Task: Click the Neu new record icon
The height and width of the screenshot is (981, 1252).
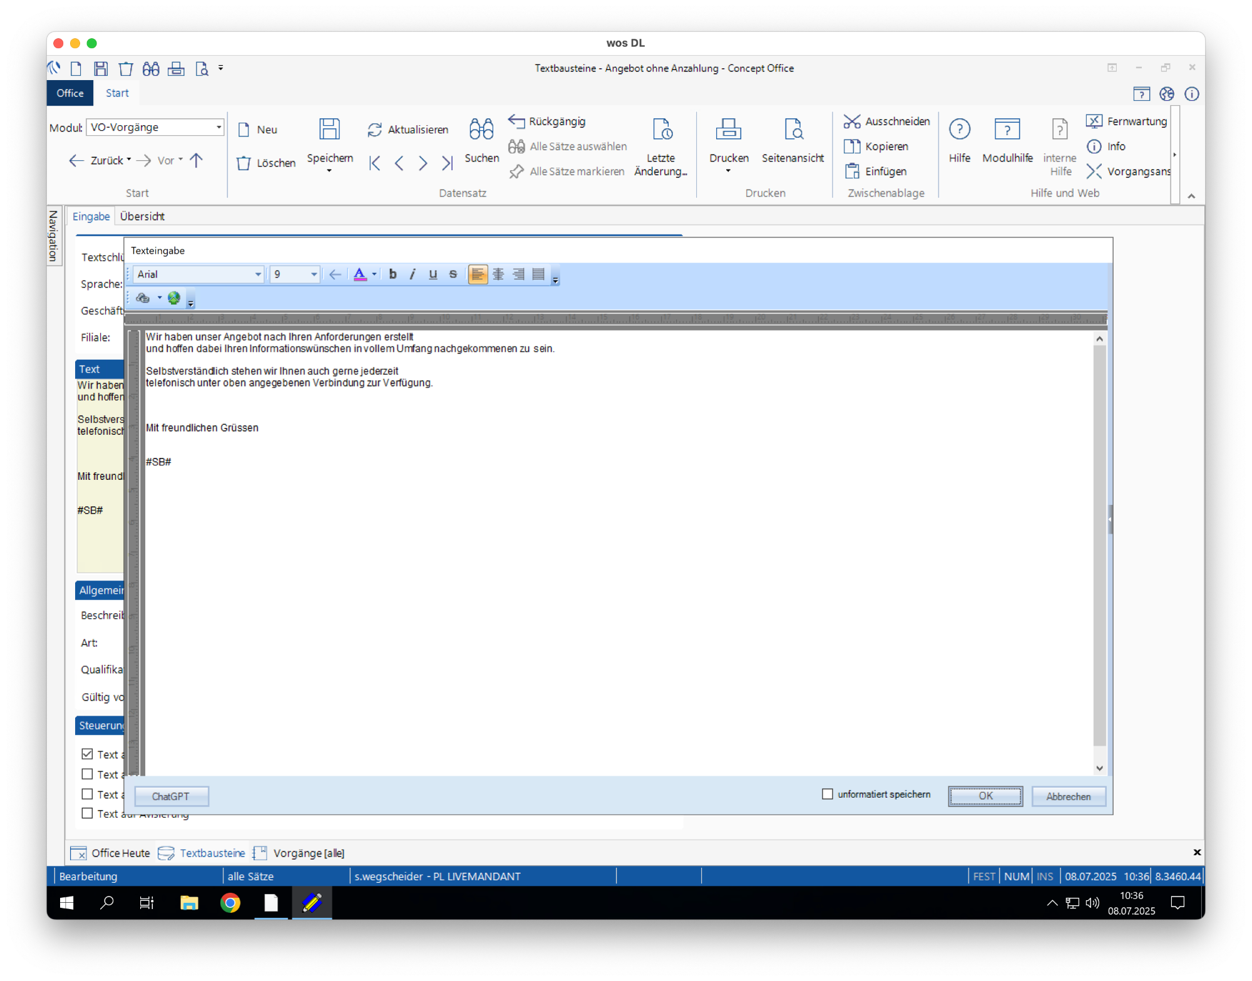Action: pos(244,130)
